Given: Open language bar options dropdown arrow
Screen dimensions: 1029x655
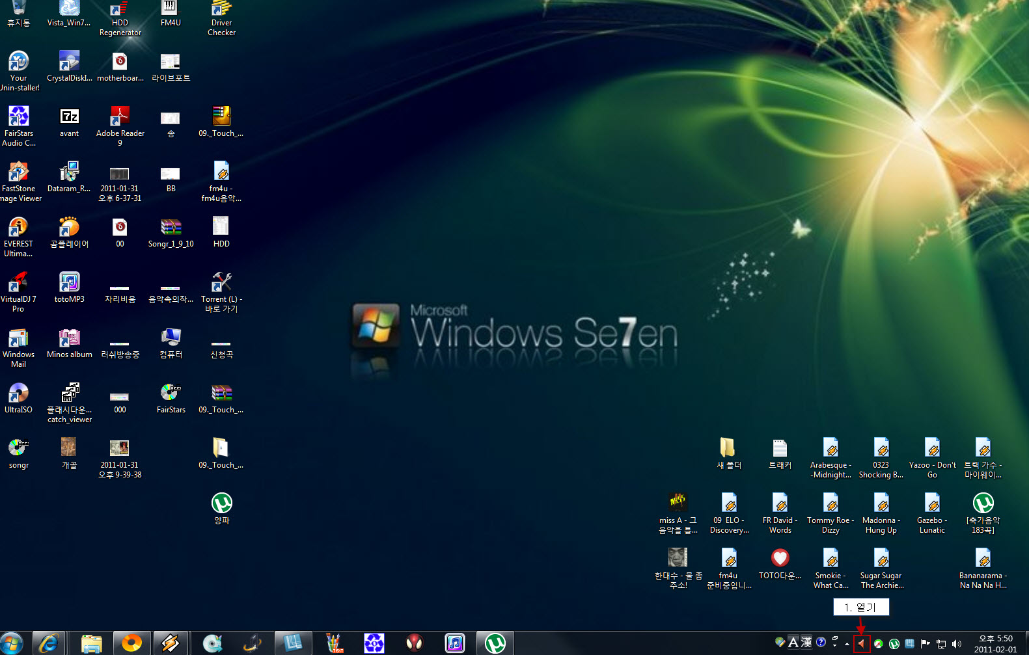Looking at the screenshot, I should (x=835, y=645).
